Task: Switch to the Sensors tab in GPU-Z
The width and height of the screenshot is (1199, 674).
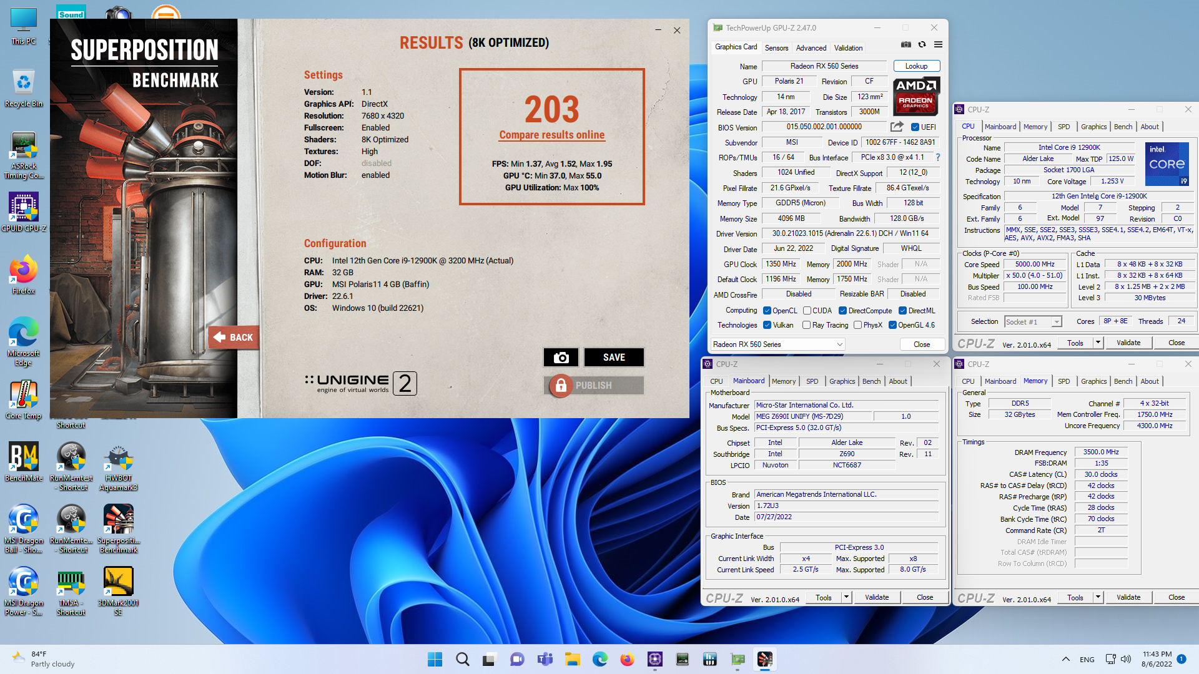Action: 776,48
